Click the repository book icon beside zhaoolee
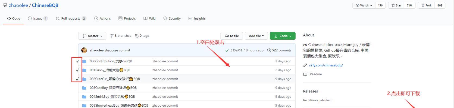 coord(5,5)
